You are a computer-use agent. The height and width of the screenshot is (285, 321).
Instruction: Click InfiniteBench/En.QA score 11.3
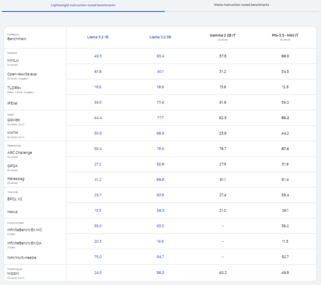[x=285, y=241]
